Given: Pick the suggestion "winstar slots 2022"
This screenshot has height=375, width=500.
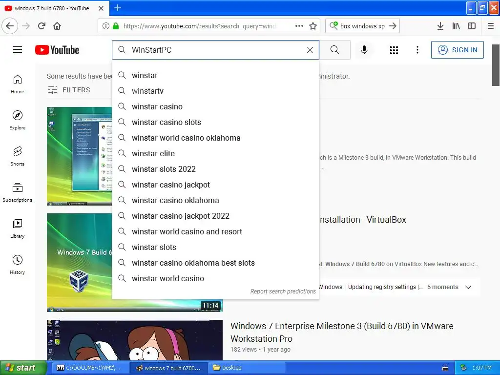Looking at the screenshot, I should pos(215,169).
